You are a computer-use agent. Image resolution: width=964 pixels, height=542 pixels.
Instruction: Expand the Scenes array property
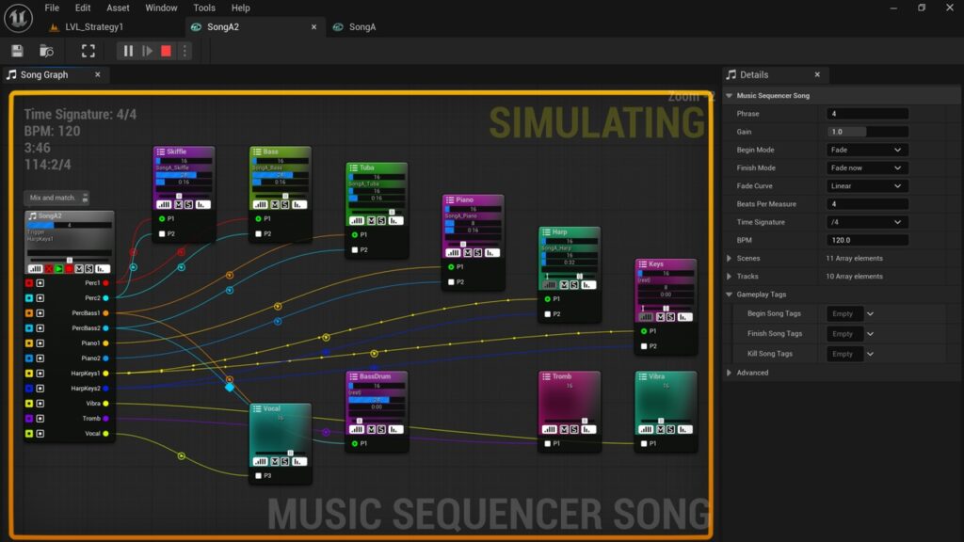[x=729, y=258]
